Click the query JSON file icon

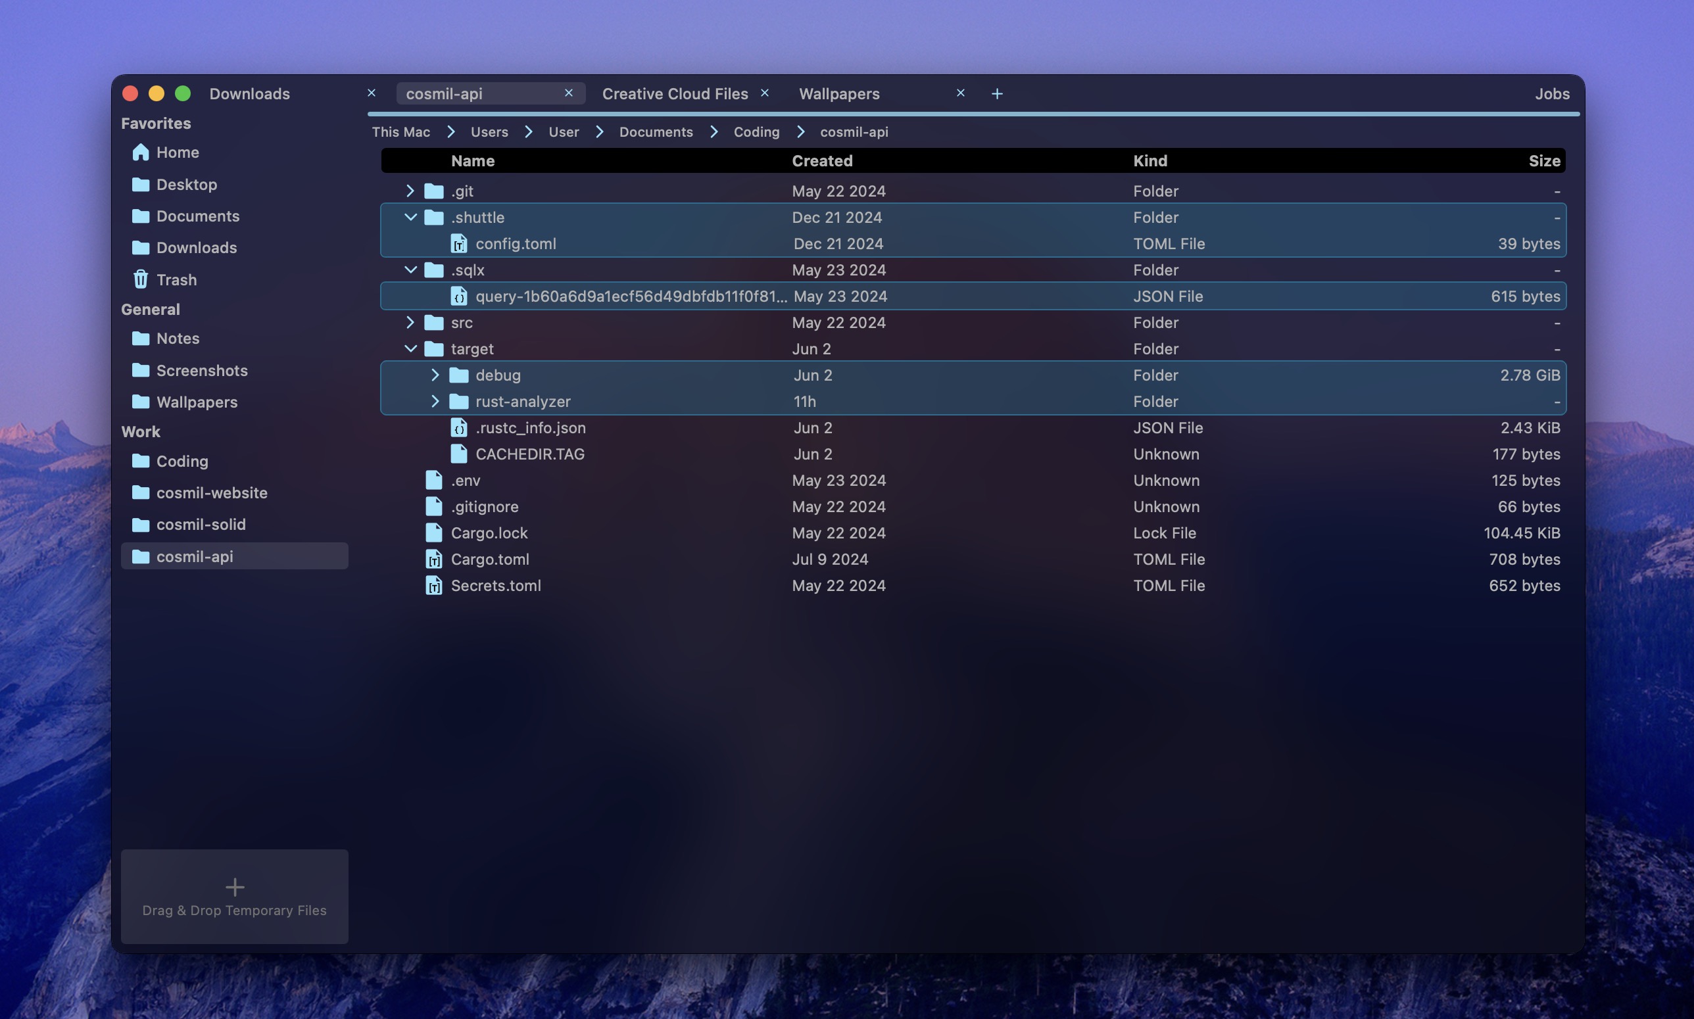pos(459,296)
